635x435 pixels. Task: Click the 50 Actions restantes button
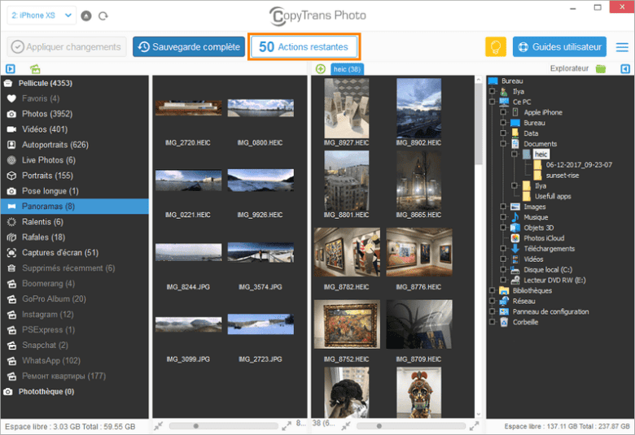(x=304, y=46)
